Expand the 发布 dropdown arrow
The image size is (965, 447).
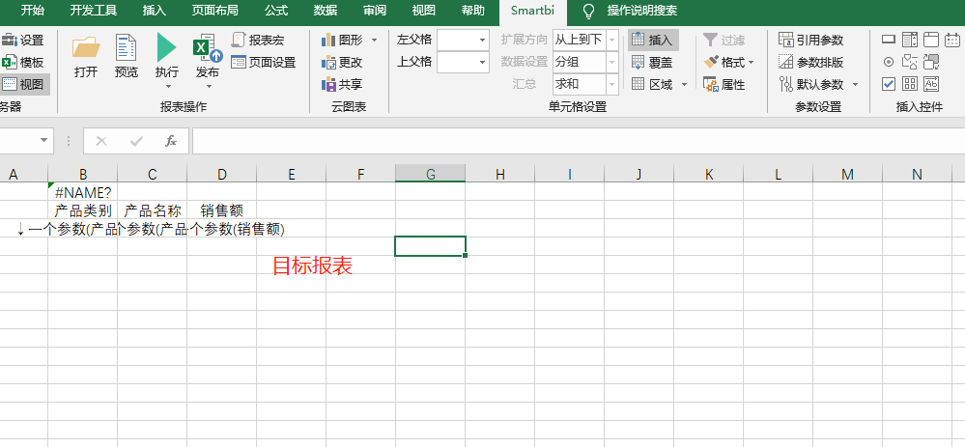(208, 87)
